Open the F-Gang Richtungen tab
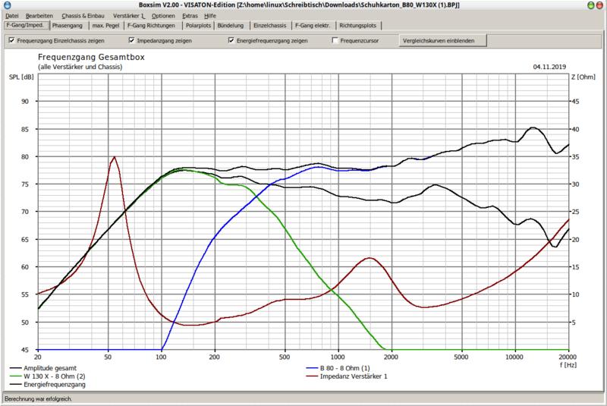Screen dimensions: 607x406 (x=151, y=26)
